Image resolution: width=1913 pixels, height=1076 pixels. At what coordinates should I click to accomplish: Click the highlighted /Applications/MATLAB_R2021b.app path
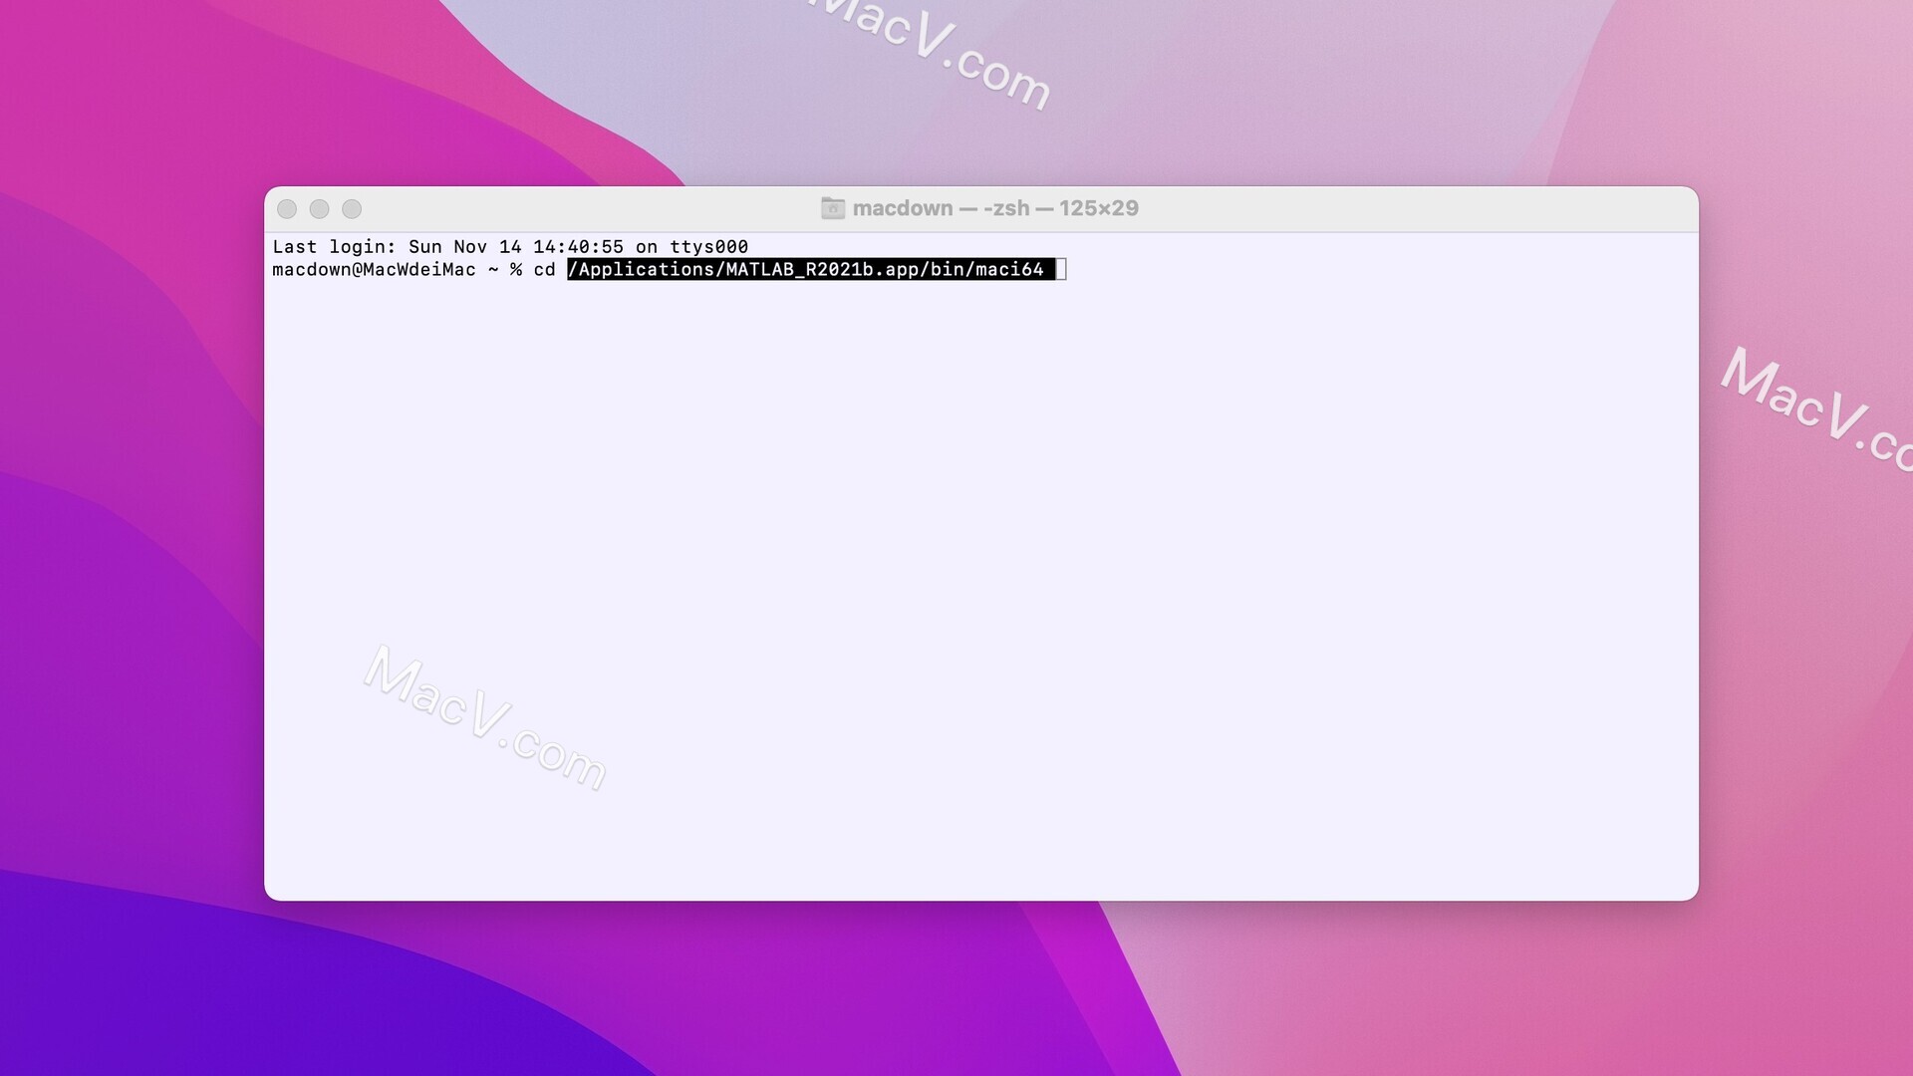tap(811, 270)
